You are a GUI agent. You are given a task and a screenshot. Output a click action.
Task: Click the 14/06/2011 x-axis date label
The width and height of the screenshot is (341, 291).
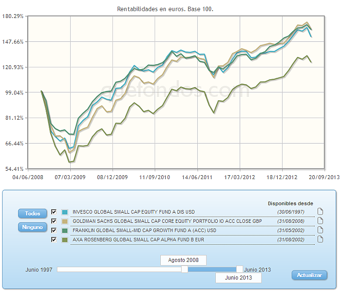pyautogui.click(x=197, y=178)
